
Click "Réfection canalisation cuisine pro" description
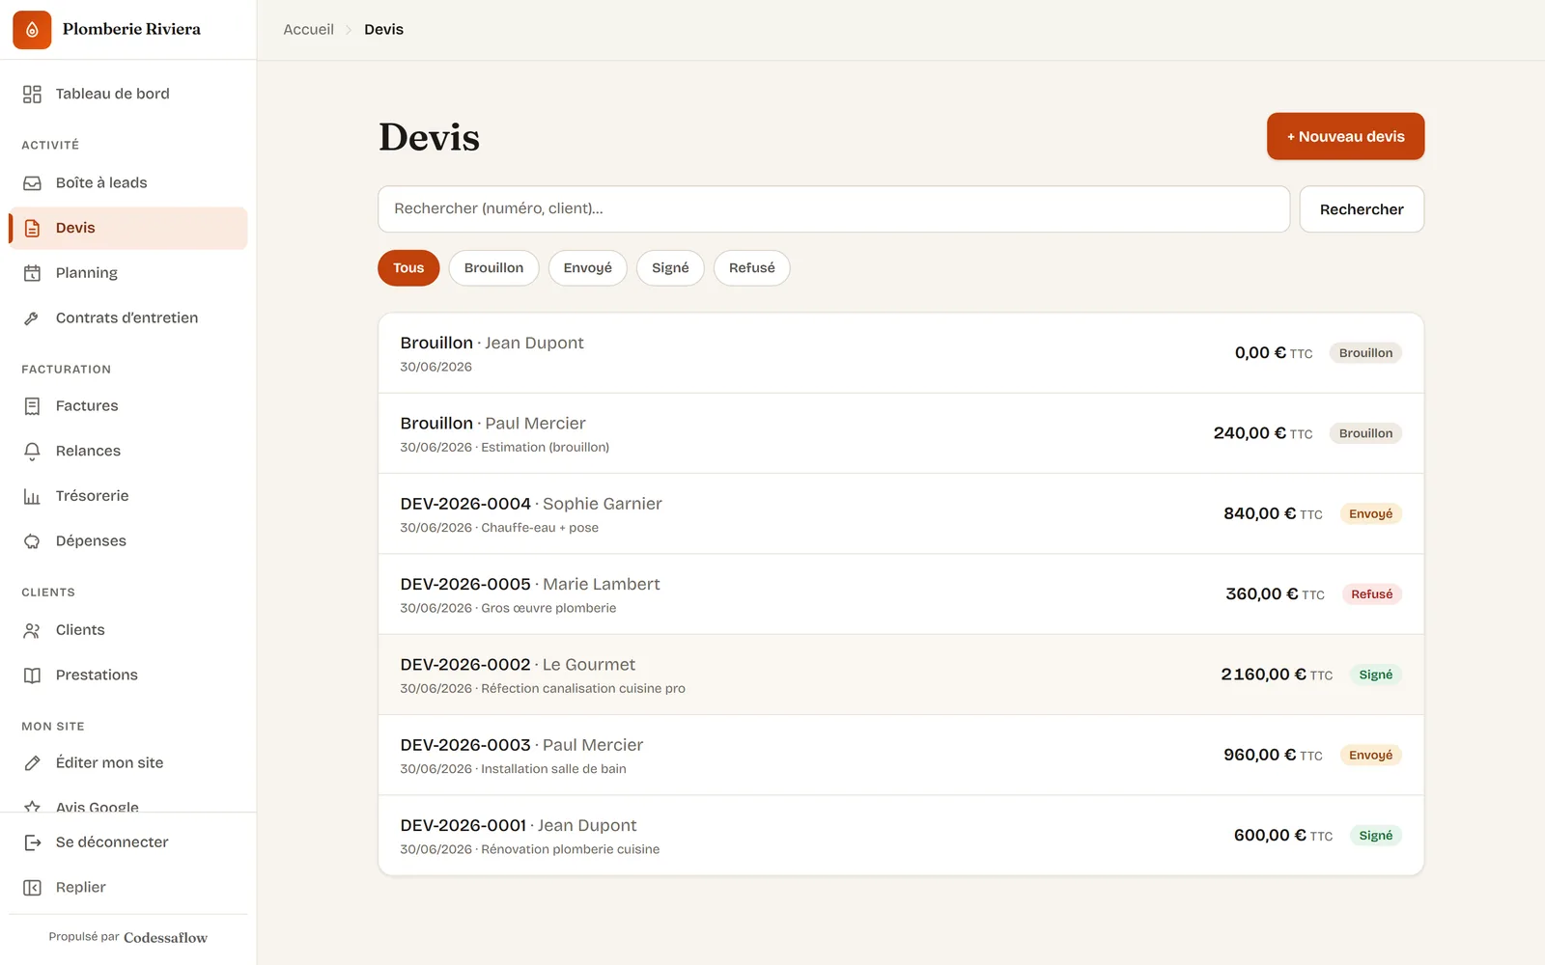point(583,689)
